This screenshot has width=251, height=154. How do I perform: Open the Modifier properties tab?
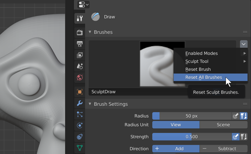79,103
